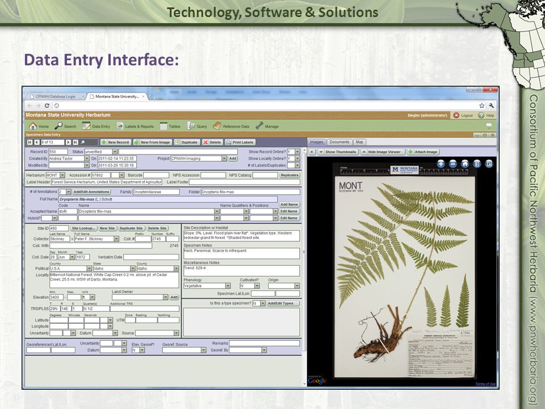
Task: Open Site Lookup
Action: coord(83,228)
